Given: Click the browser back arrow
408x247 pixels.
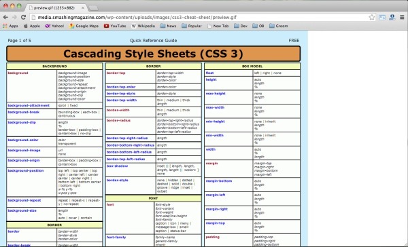Looking at the screenshot, I should coord(5,18).
